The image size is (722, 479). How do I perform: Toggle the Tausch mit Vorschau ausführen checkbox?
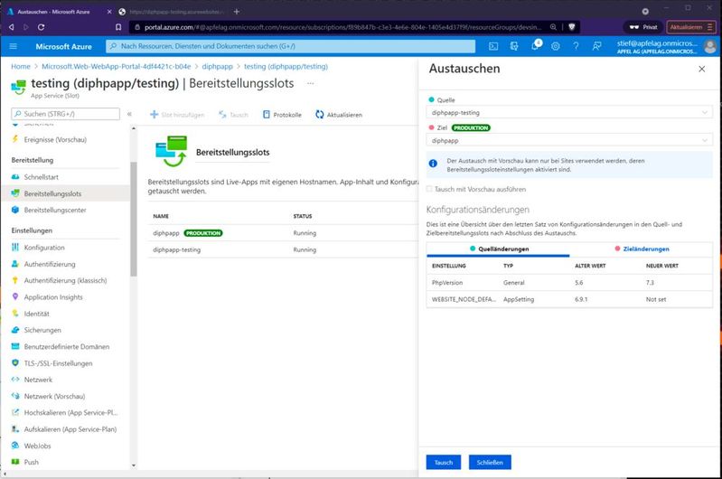point(429,189)
